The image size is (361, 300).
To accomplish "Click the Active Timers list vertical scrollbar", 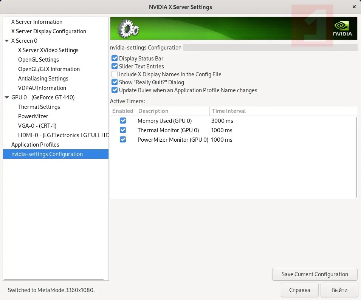I will (x=356, y=157).
